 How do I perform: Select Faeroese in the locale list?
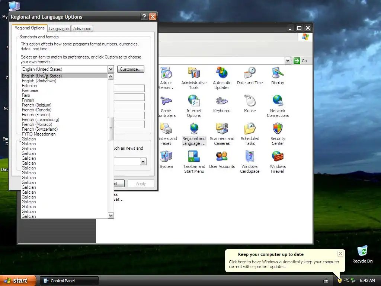[x=64, y=90]
